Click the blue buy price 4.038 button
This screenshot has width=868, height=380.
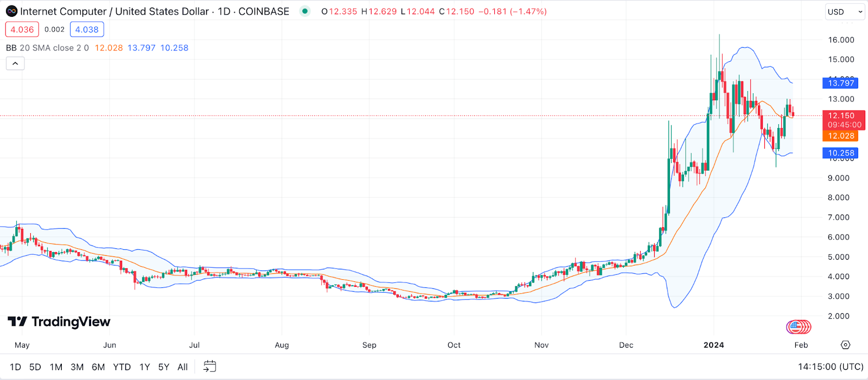tap(87, 29)
